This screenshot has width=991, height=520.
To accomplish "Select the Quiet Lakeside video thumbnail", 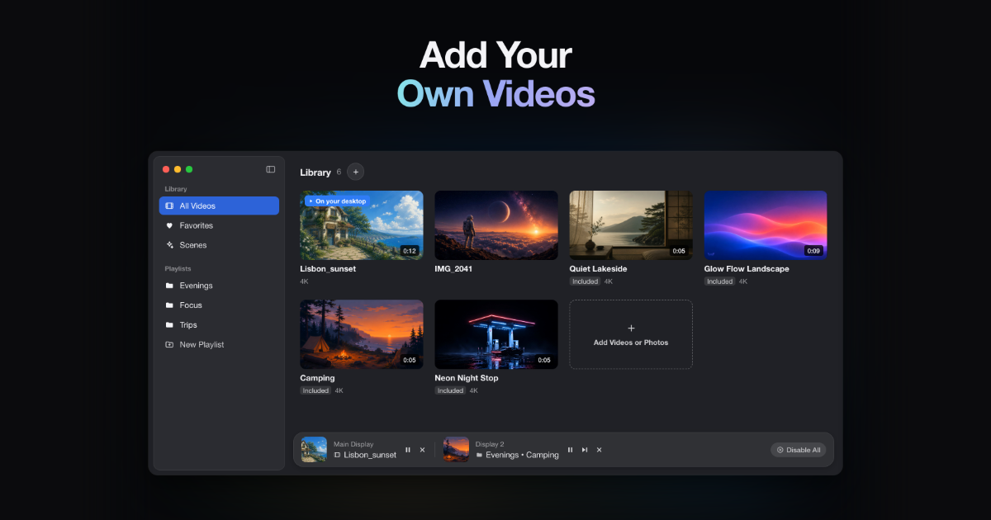I will pyautogui.click(x=631, y=225).
